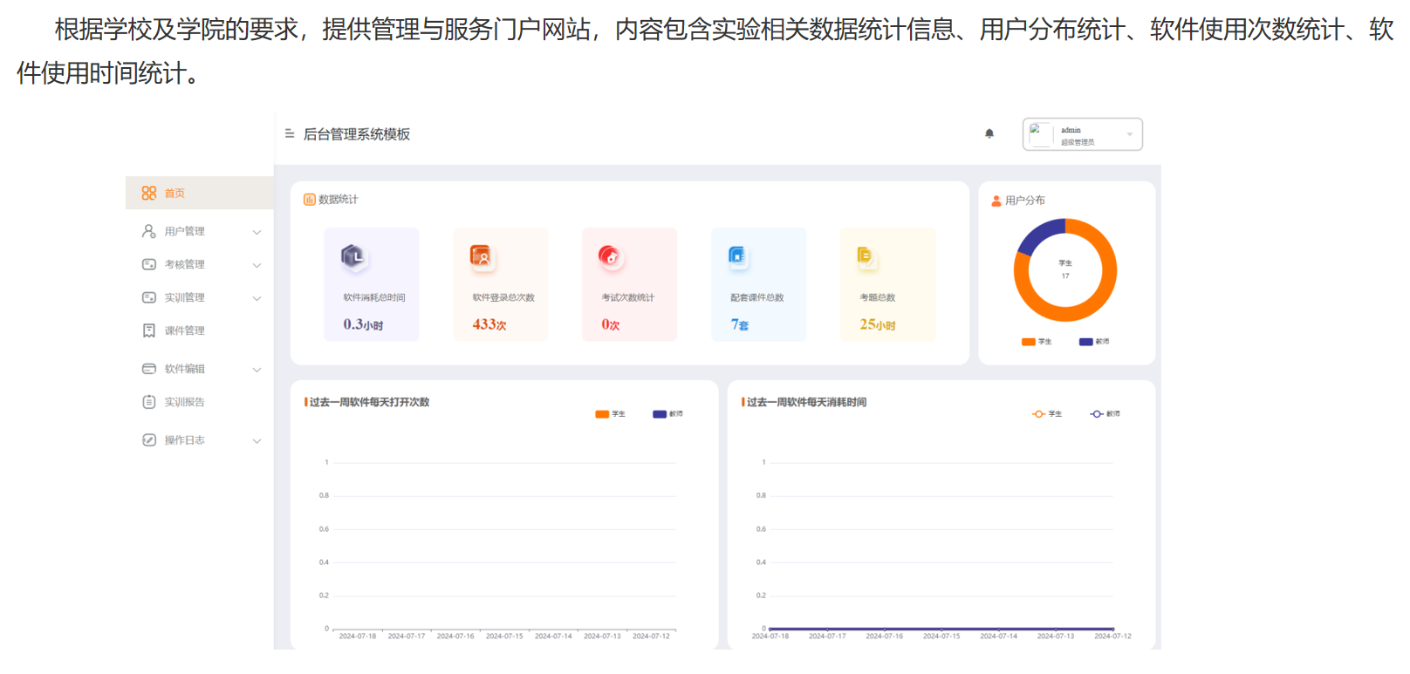Expand the 用户管理 sidebar submenu

click(257, 232)
